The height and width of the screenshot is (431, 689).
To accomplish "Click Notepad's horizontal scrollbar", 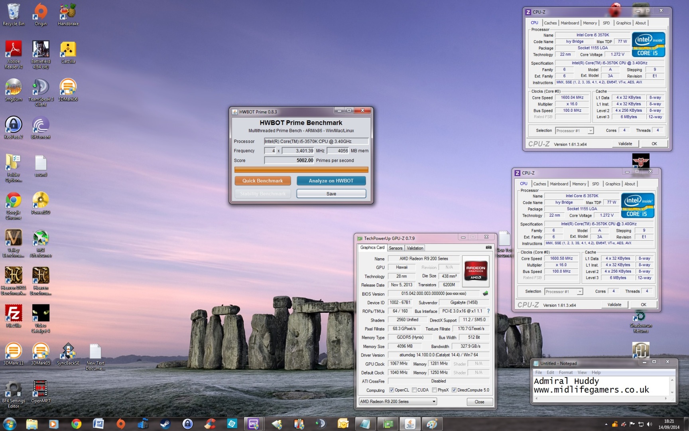I will coord(601,398).
